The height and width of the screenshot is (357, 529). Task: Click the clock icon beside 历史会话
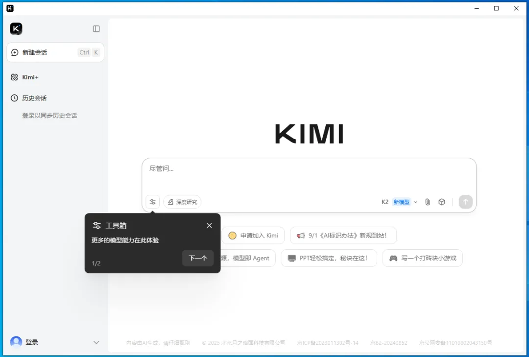point(14,98)
